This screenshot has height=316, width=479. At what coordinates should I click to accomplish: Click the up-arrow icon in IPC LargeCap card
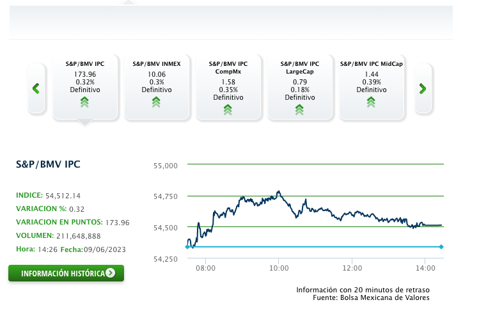[299, 109]
